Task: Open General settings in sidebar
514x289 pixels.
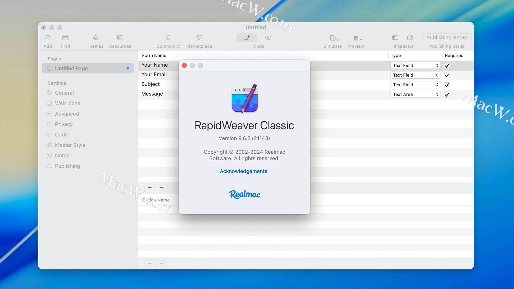Action: tap(64, 93)
